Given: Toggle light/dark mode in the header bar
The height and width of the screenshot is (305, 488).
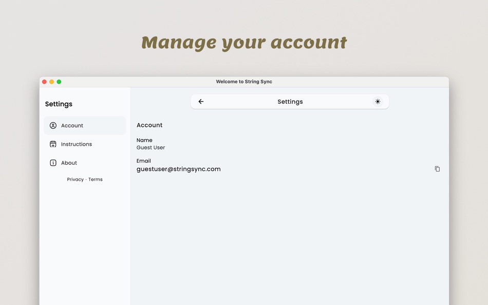Looking at the screenshot, I should tap(378, 101).
